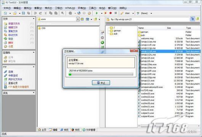Select the pub folder in FTP tree
Screen dimensions: 202x137
115,34
